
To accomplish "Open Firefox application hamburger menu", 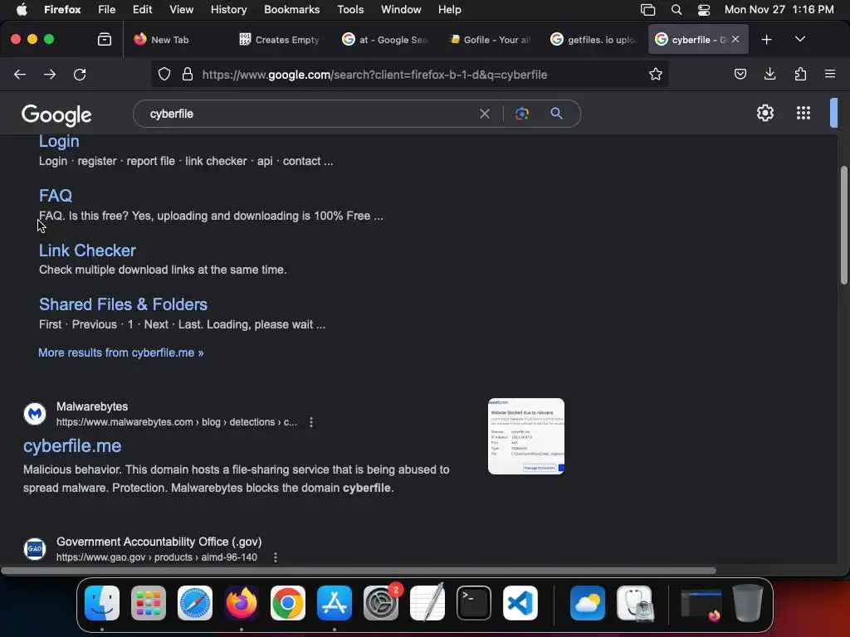I will [830, 74].
